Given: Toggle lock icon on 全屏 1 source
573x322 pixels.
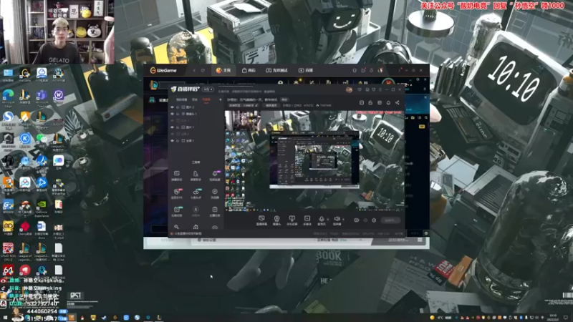Looking at the screenshot, I should (178, 141).
